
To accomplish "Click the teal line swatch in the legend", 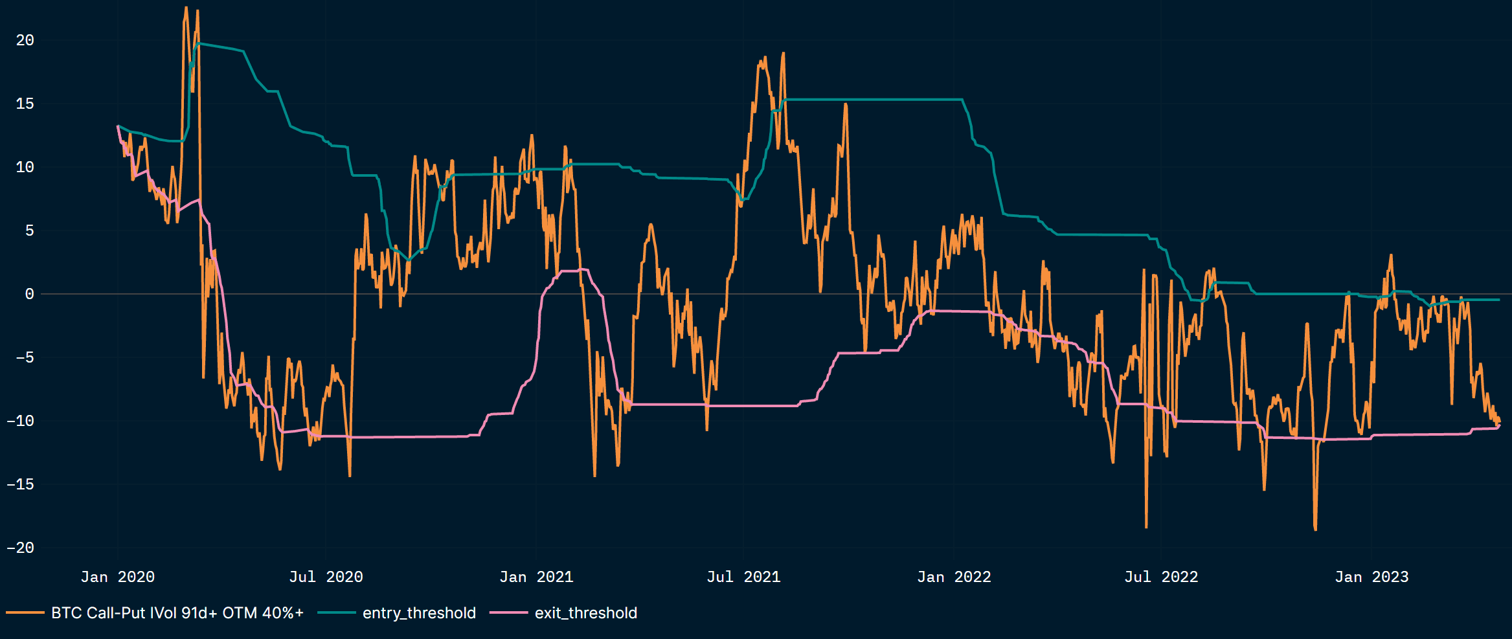I will (x=337, y=612).
